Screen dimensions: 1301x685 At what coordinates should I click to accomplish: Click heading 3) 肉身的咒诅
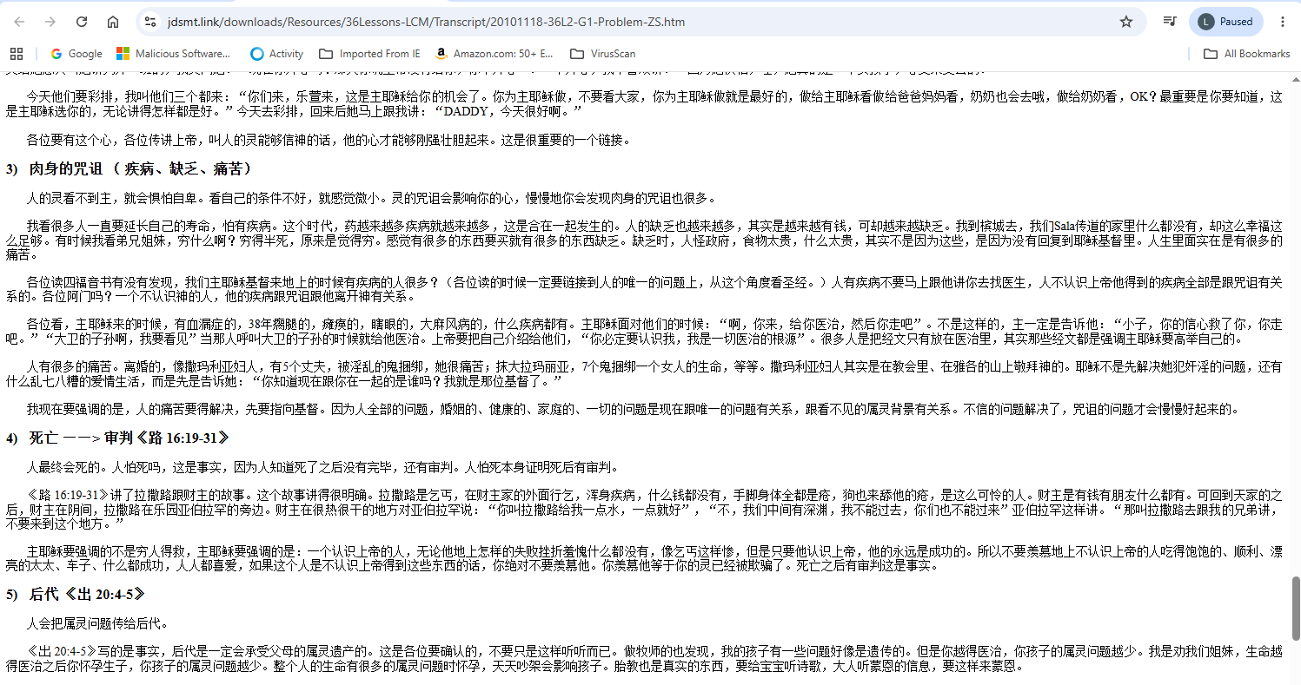click(x=129, y=168)
